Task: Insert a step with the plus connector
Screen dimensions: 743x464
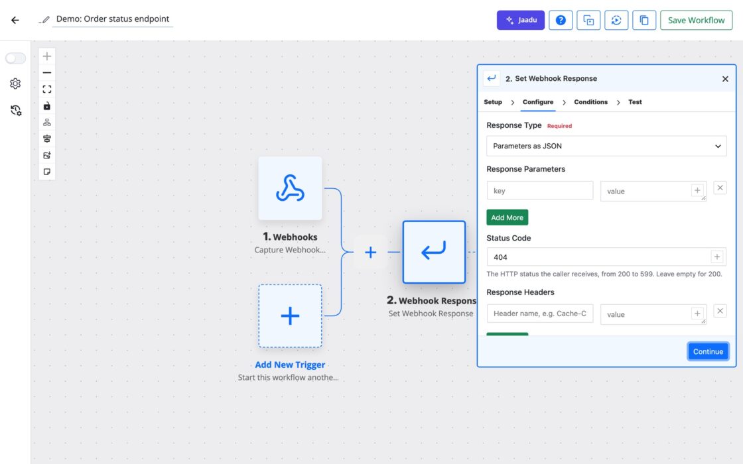Action: pyautogui.click(x=371, y=252)
